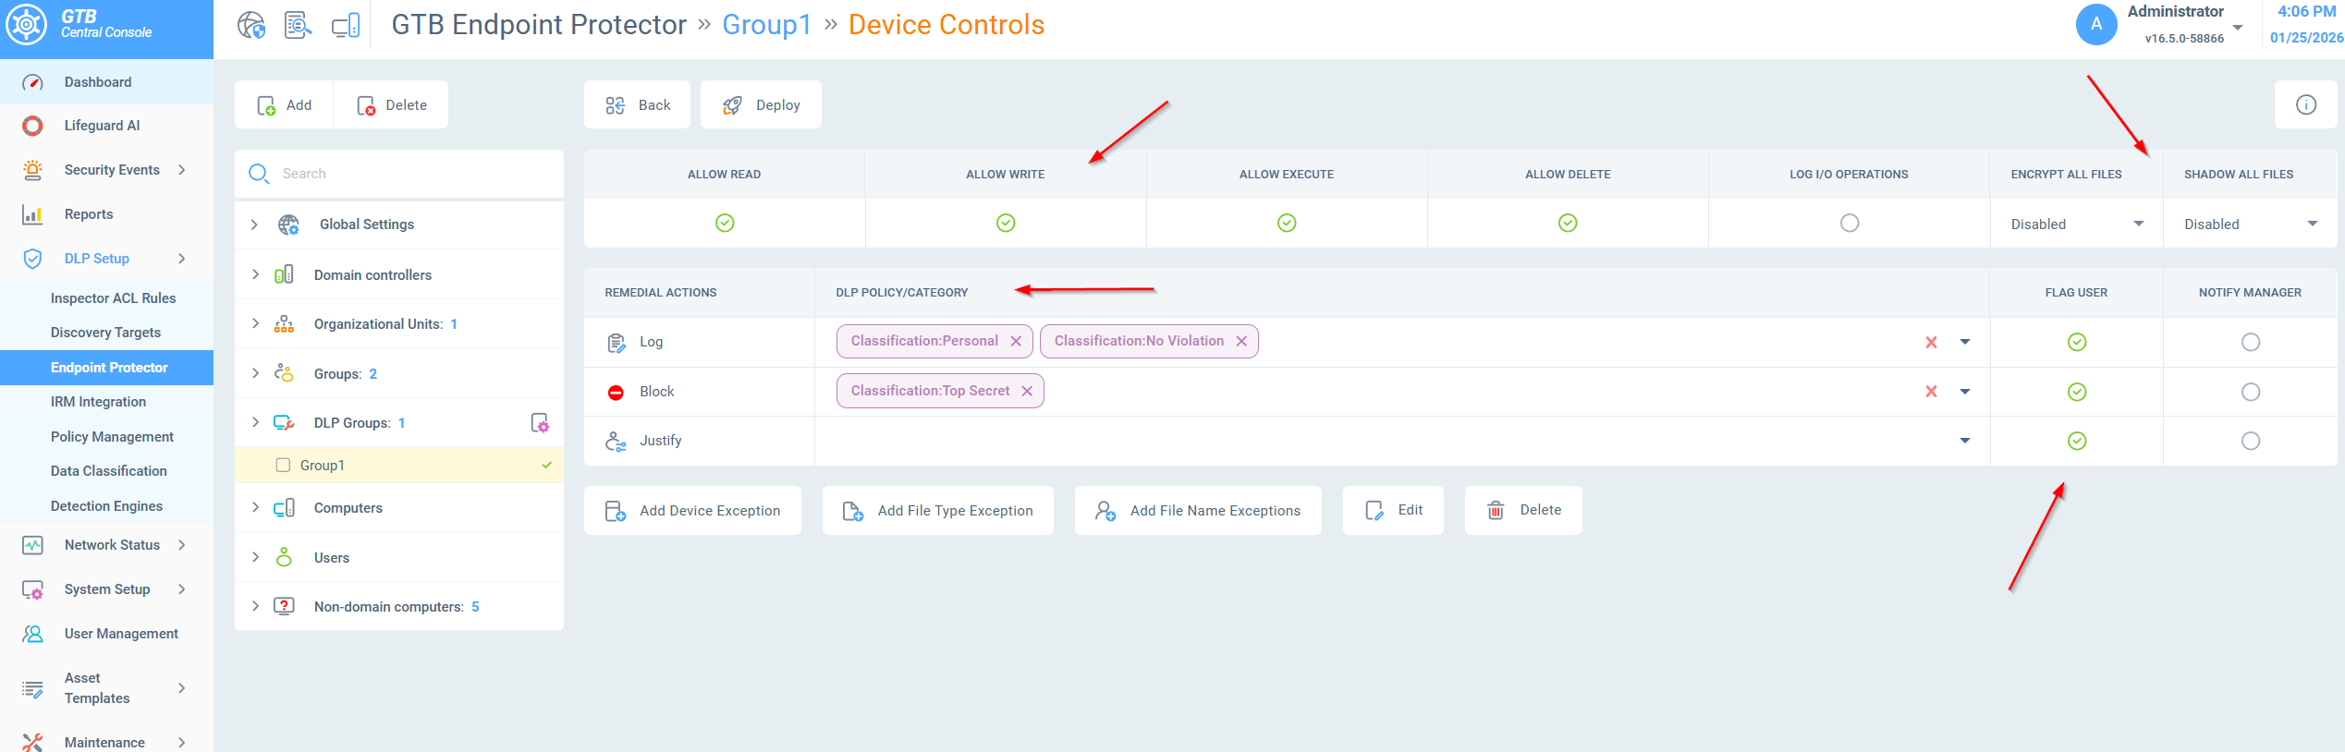
Task: Toggle Flag User for the Block row
Action: click(x=2077, y=392)
